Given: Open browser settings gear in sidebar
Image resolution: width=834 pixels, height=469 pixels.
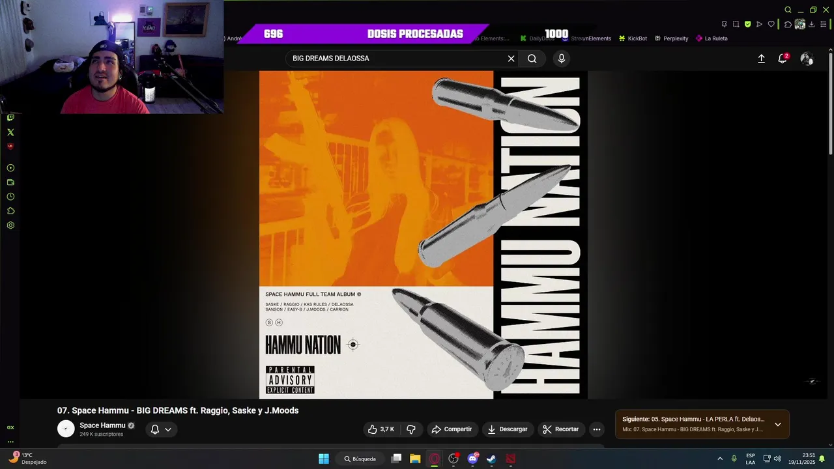Looking at the screenshot, I should tap(10, 225).
